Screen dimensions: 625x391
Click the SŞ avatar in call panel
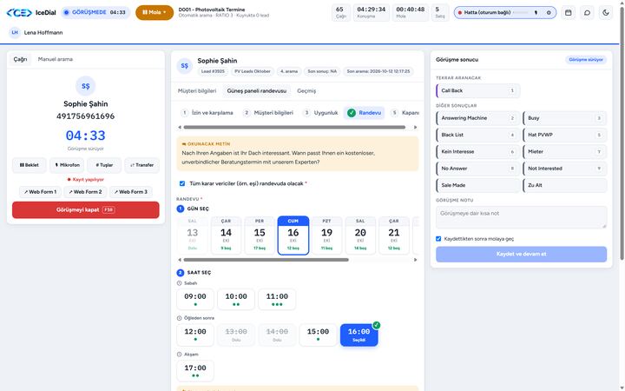click(x=86, y=86)
